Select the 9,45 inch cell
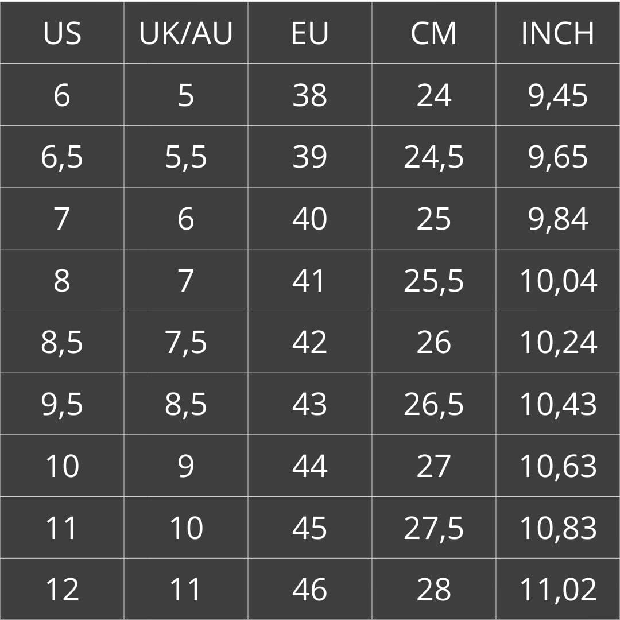Image resolution: width=620 pixels, height=620 pixels. 558,95
